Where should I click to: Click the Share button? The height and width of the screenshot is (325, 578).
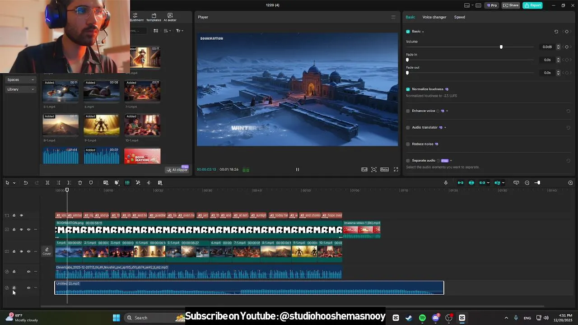click(x=511, y=5)
